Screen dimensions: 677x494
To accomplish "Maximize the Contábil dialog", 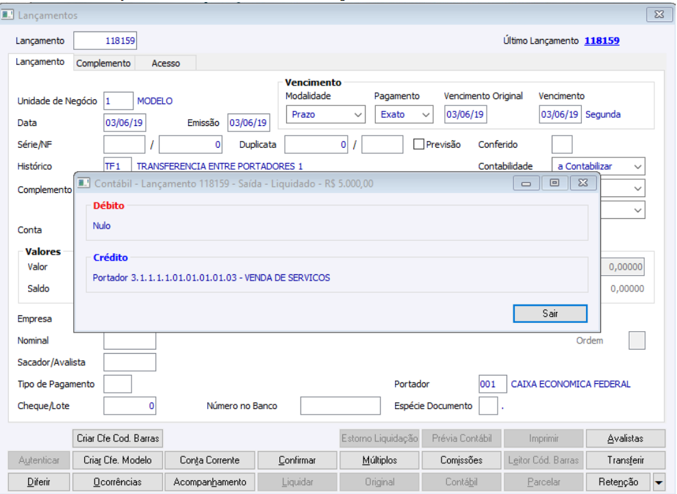I will (x=554, y=183).
